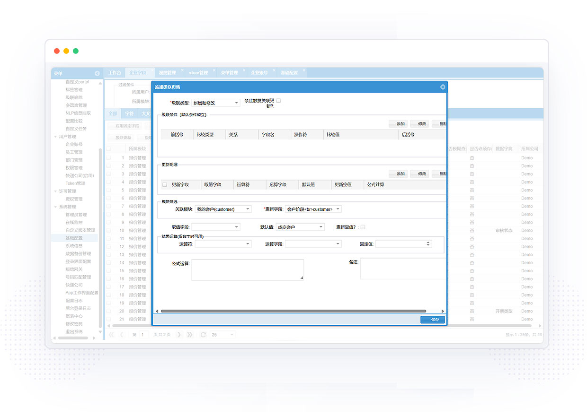Check row 5 checkbox in background grid
Viewport: 587px width, 416px height.
pos(108,190)
